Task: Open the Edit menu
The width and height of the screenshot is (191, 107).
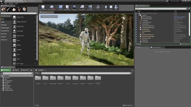Action: click(6, 4)
